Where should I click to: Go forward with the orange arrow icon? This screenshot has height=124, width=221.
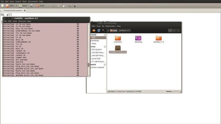click(94, 31)
